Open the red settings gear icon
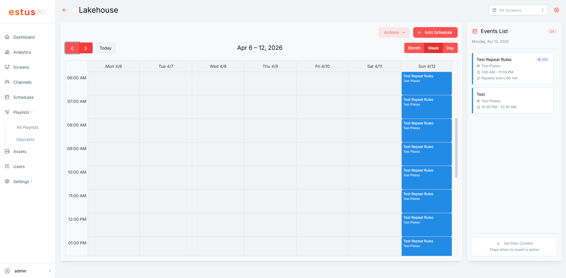The height and width of the screenshot is (278, 566). (557, 10)
